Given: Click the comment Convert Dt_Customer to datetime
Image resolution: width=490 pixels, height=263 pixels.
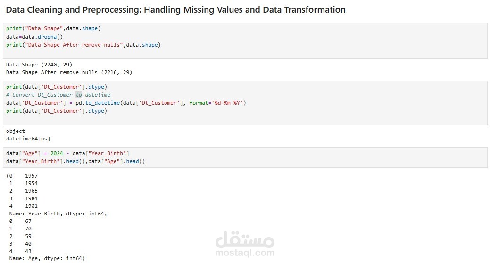Looking at the screenshot, I should 58,95.
